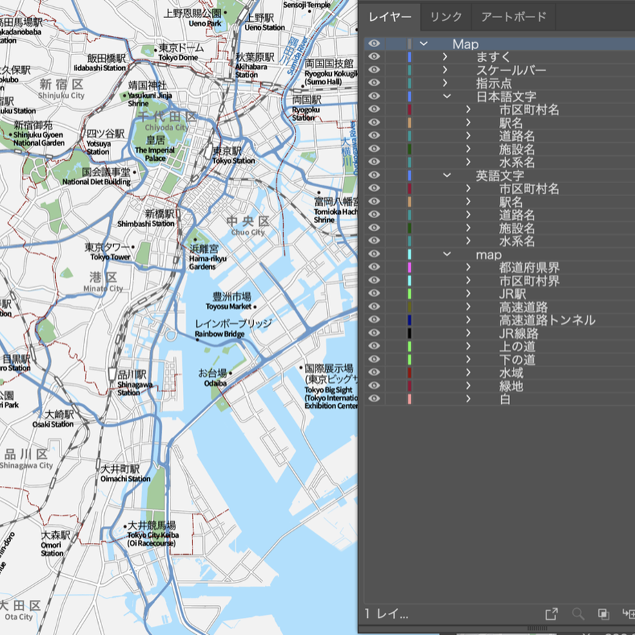Image resolution: width=635 pixels, height=635 pixels.
Task: Expand the スケールバー layer
Action: 445,70
